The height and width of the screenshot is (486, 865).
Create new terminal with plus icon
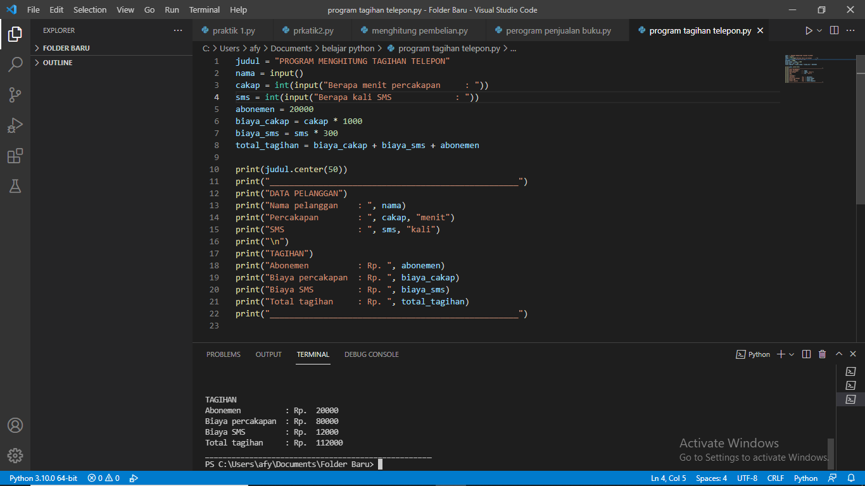pos(781,354)
